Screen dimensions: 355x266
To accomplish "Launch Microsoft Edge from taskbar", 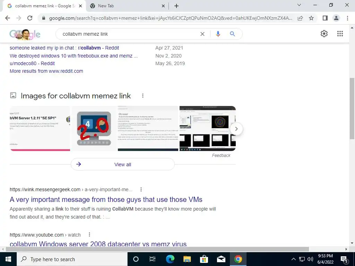I will pos(170,259).
